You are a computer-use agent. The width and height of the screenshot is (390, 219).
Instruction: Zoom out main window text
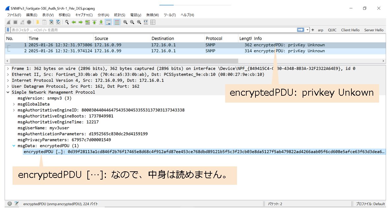click(x=132, y=22)
